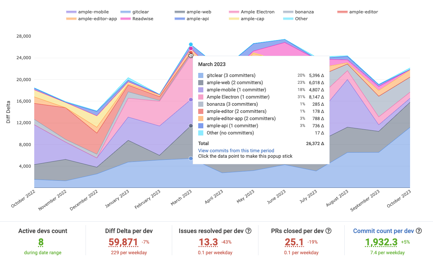Click the ample-editor legend color swatch
The height and width of the screenshot is (258, 433).
tap(343, 12)
